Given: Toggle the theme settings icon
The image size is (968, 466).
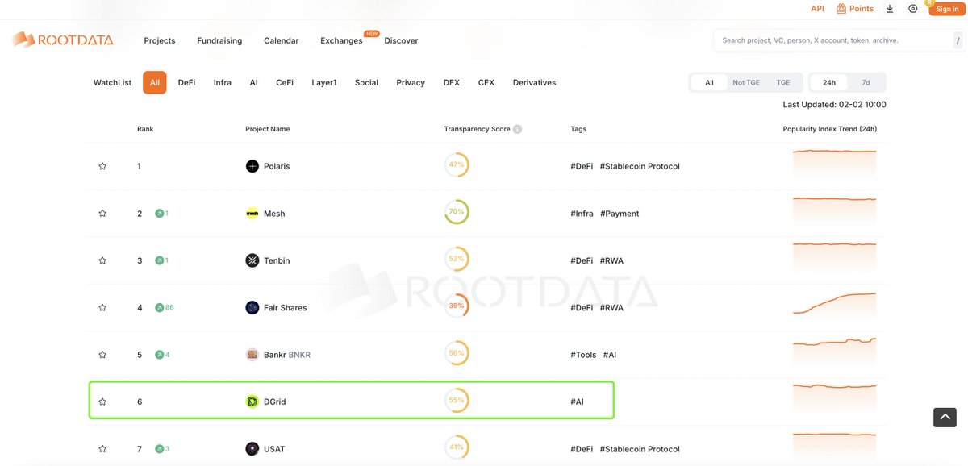Looking at the screenshot, I should (913, 9).
